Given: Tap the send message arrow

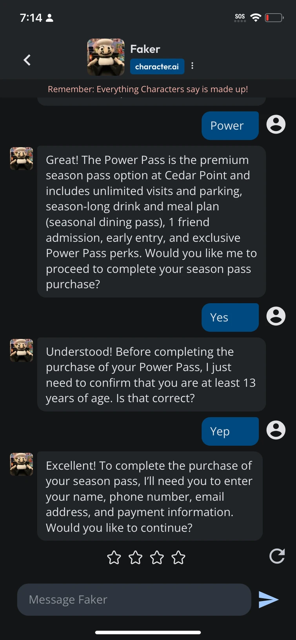Looking at the screenshot, I should pos(269,599).
